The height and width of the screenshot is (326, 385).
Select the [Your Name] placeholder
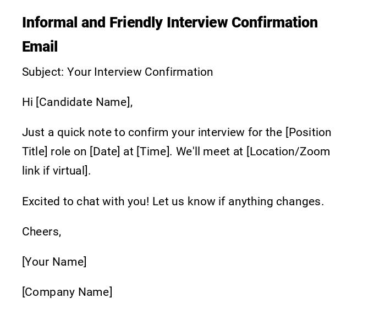pos(54,262)
